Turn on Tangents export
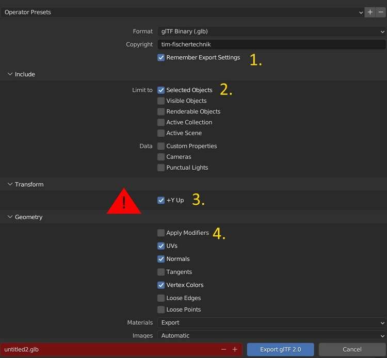This screenshot has width=387, height=358. click(x=162, y=272)
